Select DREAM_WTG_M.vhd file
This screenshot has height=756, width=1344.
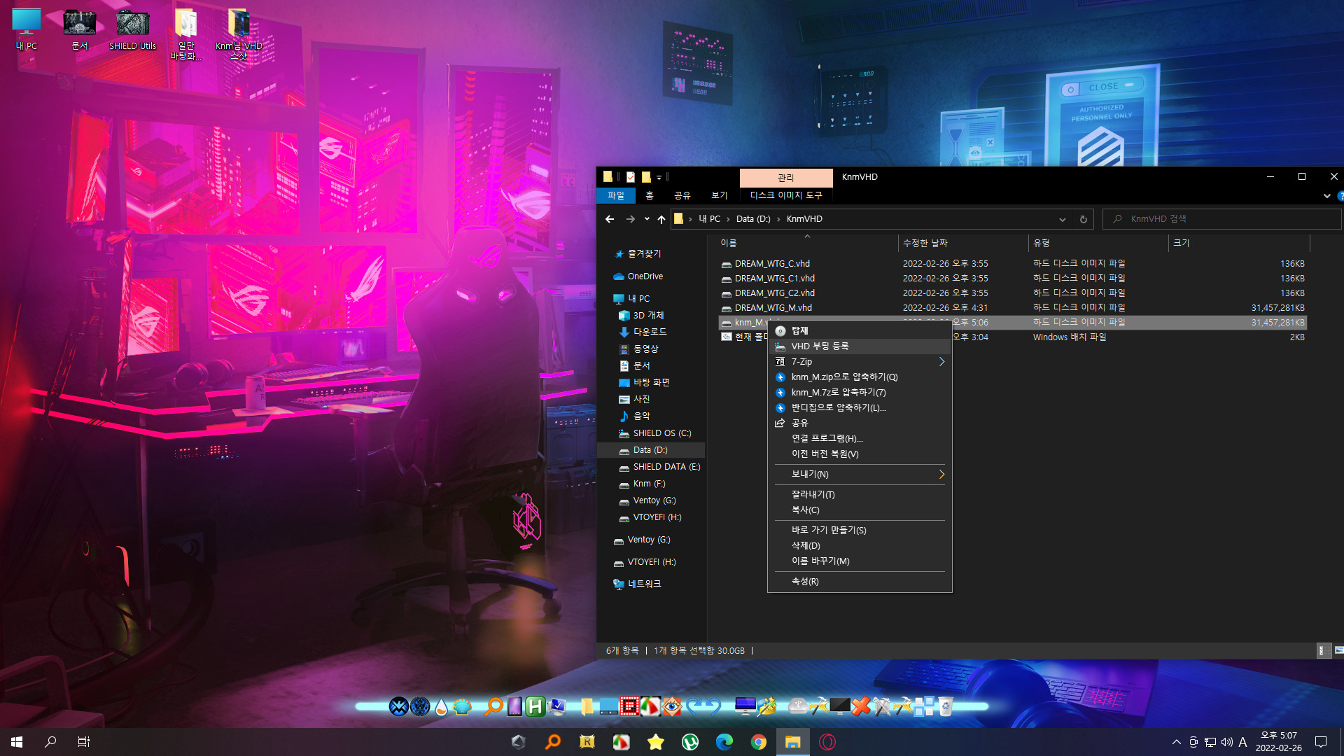tap(1012, 308)
